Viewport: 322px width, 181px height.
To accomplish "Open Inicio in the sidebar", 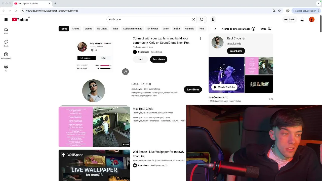I will click(x=6, y=31).
